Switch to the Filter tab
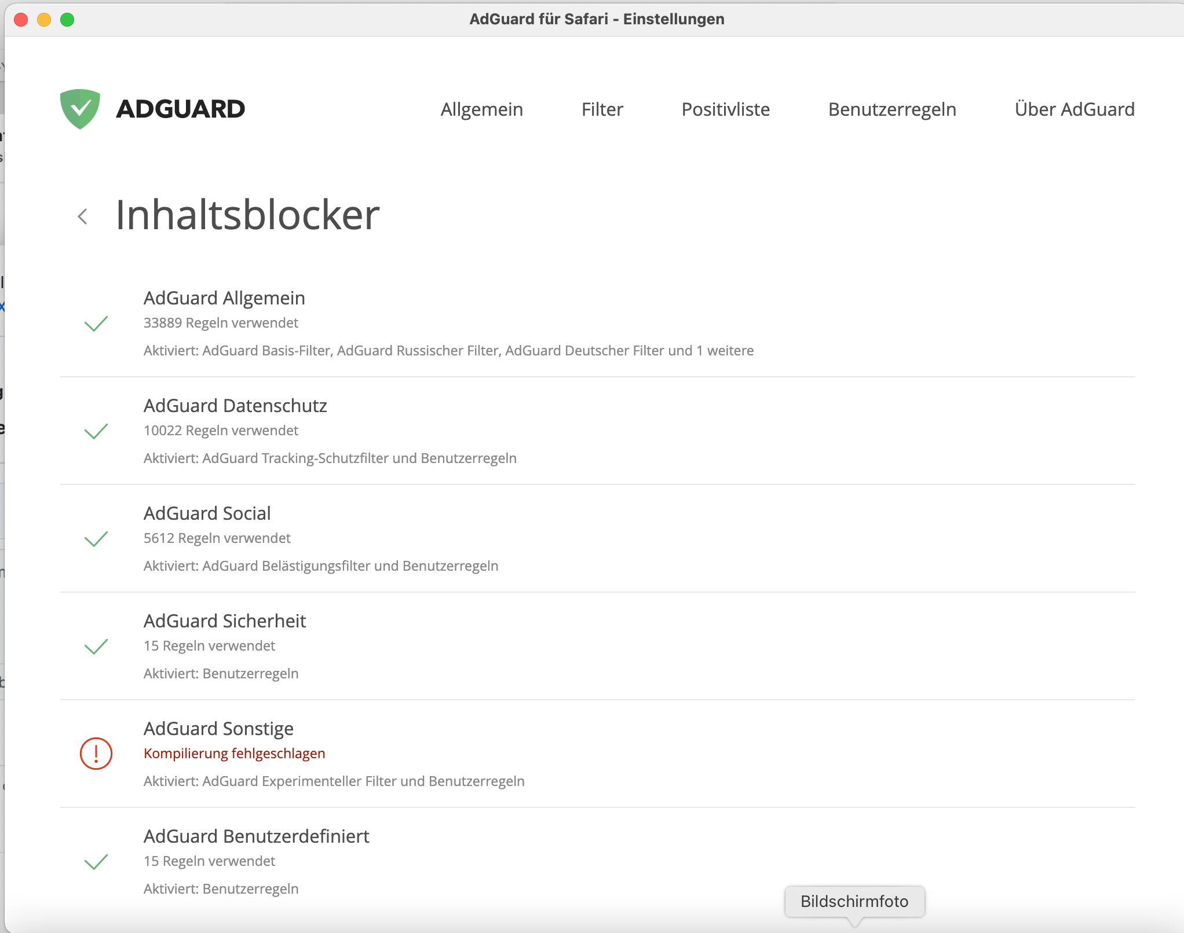 tap(602, 109)
